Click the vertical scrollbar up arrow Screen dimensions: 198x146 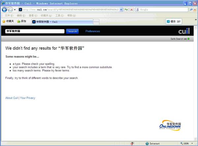coord(196,27)
